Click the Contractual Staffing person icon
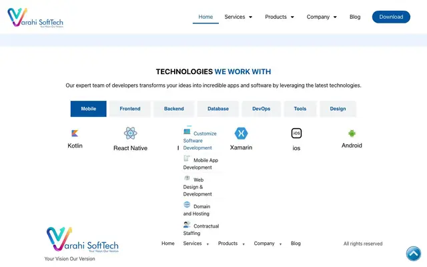The height and width of the screenshot is (267, 427). pos(187,224)
